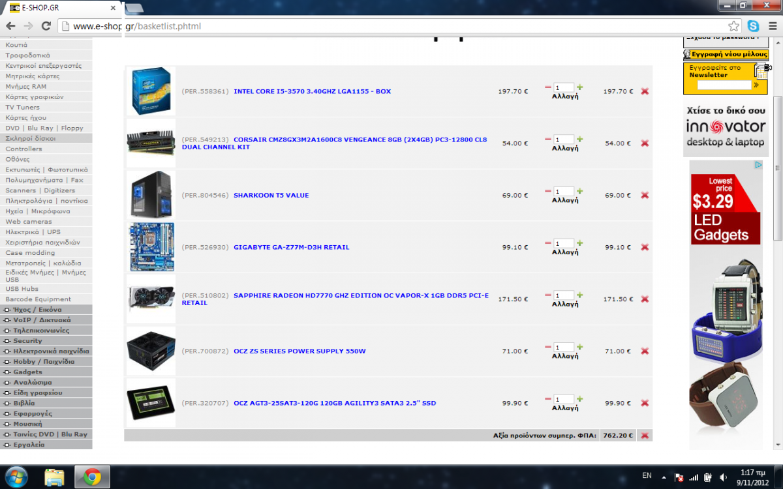The image size is (783, 489).
Task: Click Αλλαγή under Intel Core i5 quantity
Action: 565,96
